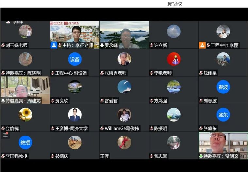The height and width of the screenshot is (172, 248).
Task: Select the video tile of 特邀嘉宾：周建龙
Action: pos(25,90)
